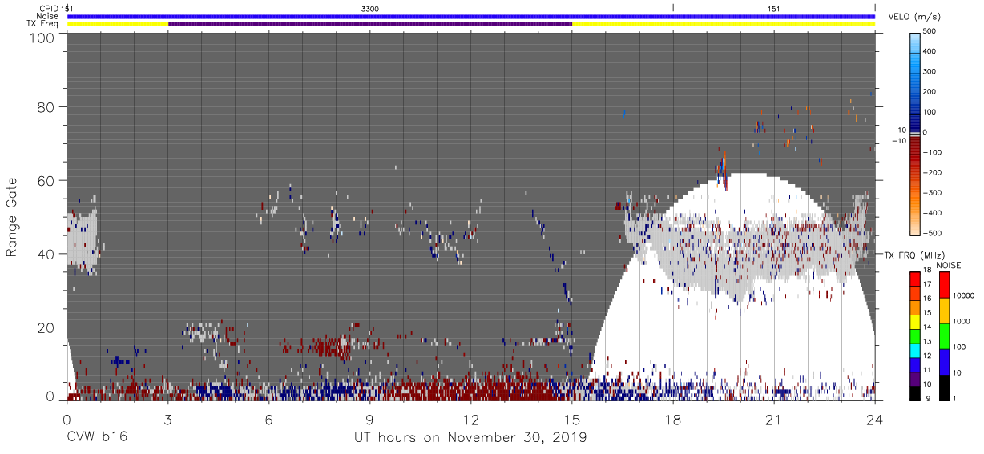Screen dimensions: 984x454
Task: Click the '6' UT hour tick label
Action: click(269, 419)
